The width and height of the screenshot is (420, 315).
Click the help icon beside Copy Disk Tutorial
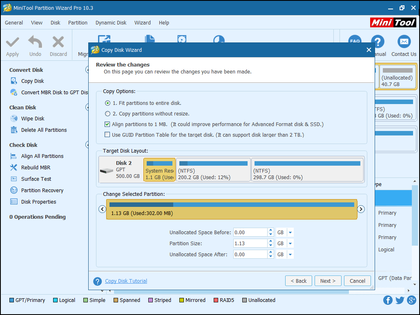point(98,281)
